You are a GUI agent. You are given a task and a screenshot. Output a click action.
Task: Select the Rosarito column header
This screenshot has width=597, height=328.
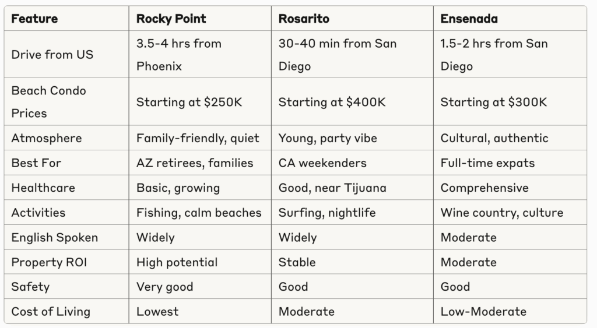pos(304,19)
